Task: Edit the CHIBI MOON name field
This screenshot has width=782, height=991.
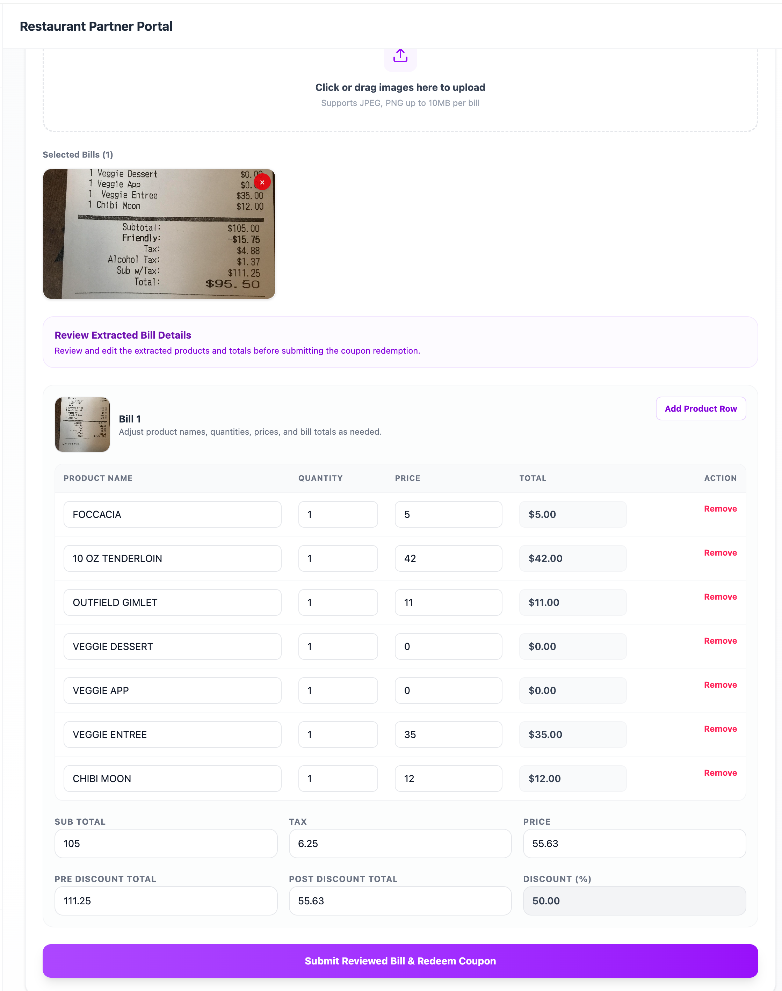Action: tap(172, 778)
